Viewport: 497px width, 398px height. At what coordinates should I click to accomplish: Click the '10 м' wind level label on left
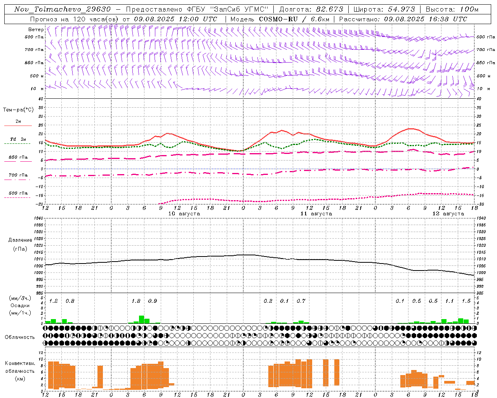coord(37,89)
